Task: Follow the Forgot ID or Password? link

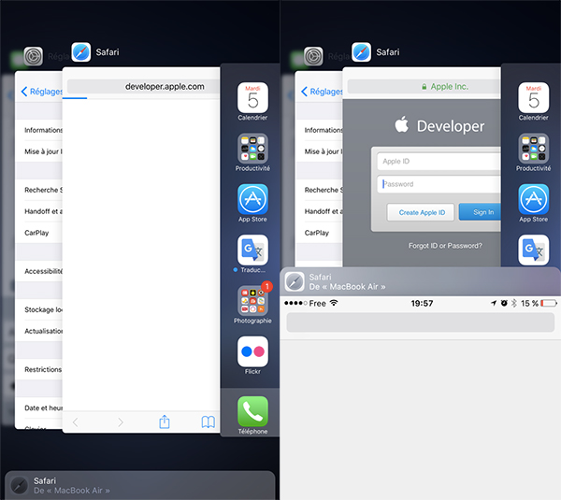Action: click(445, 246)
